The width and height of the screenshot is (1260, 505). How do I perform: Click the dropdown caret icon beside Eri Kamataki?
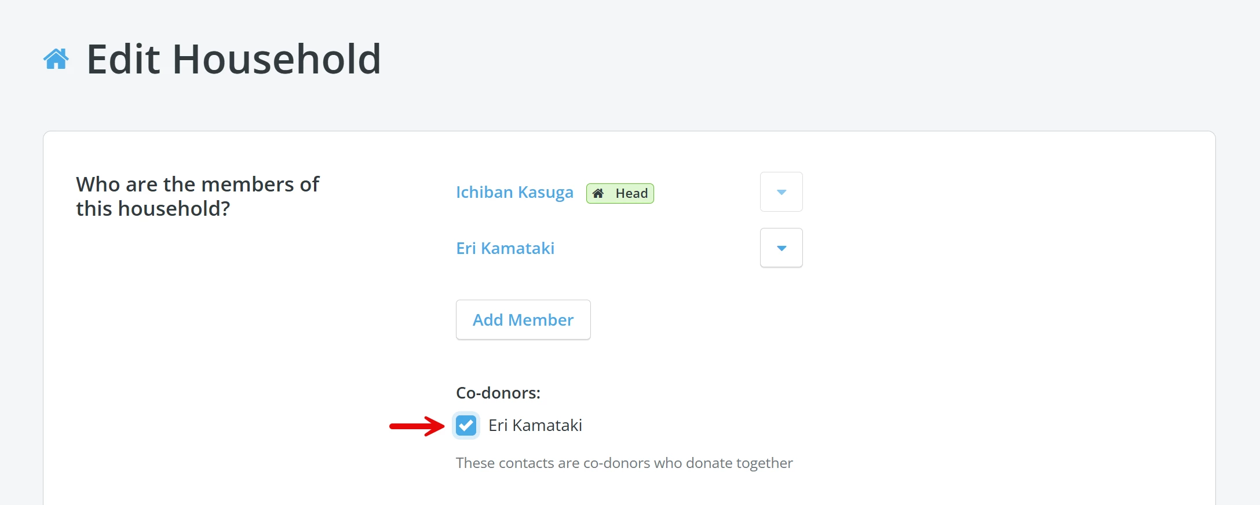781,248
